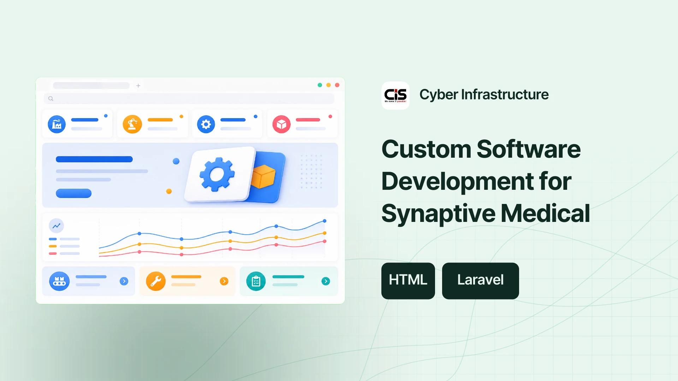Select the mock browser tab
The image size is (678, 381).
91,86
